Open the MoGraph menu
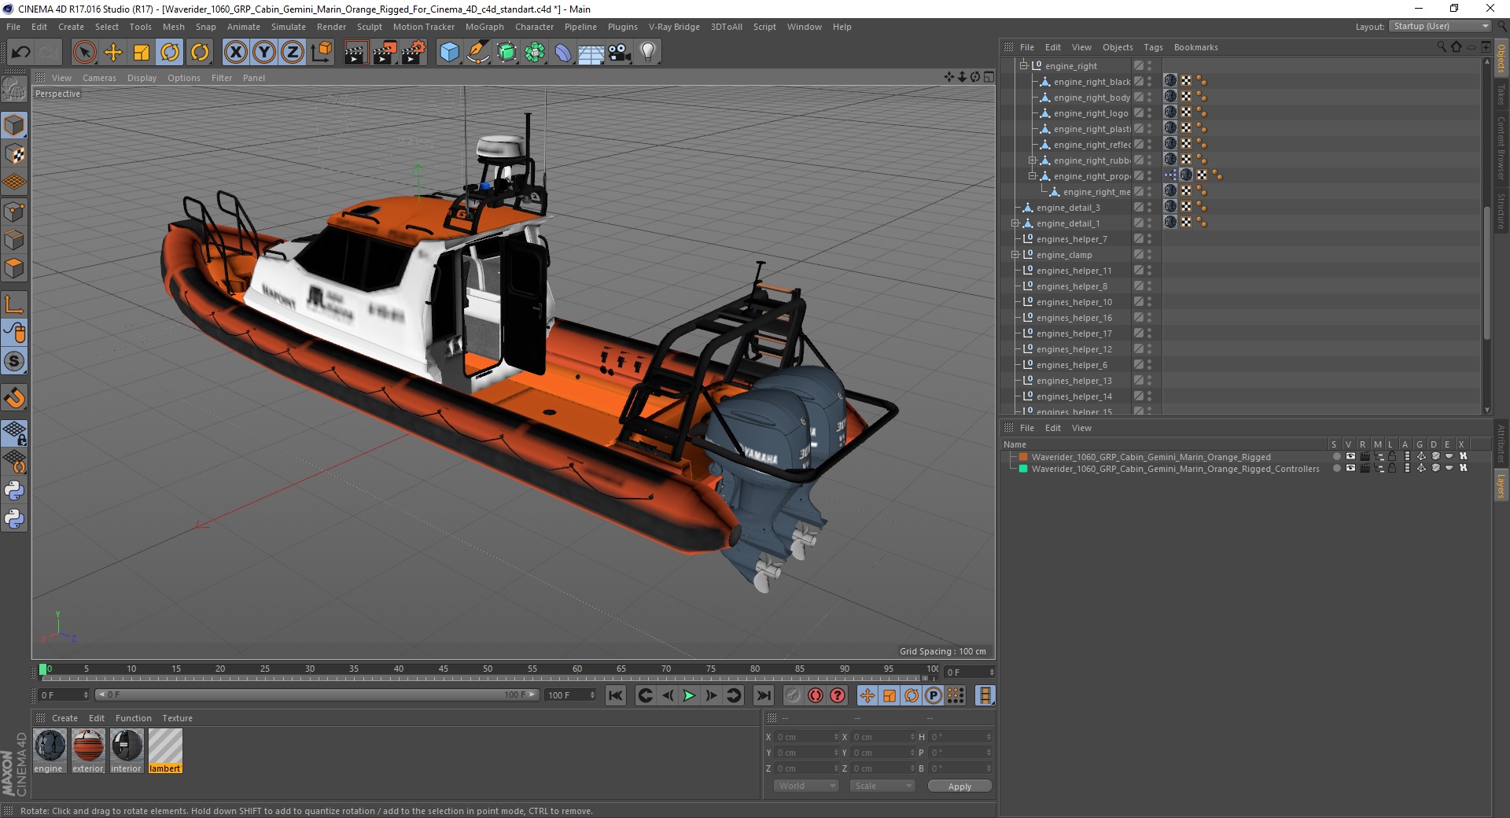 [484, 27]
